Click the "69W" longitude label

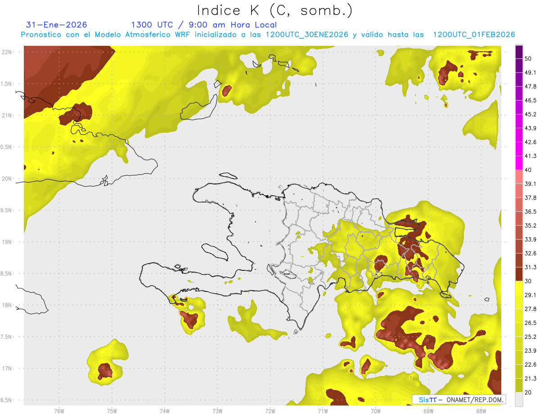[x=428, y=411]
